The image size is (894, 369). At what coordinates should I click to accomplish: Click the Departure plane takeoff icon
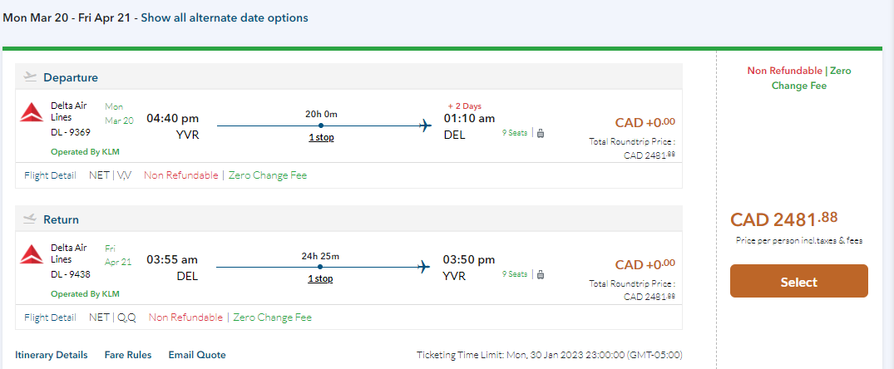[x=31, y=77]
